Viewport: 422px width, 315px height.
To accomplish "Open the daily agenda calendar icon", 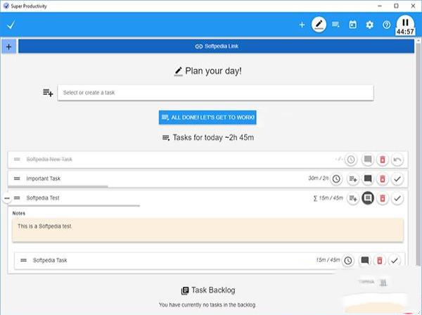I will pos(353,25).
